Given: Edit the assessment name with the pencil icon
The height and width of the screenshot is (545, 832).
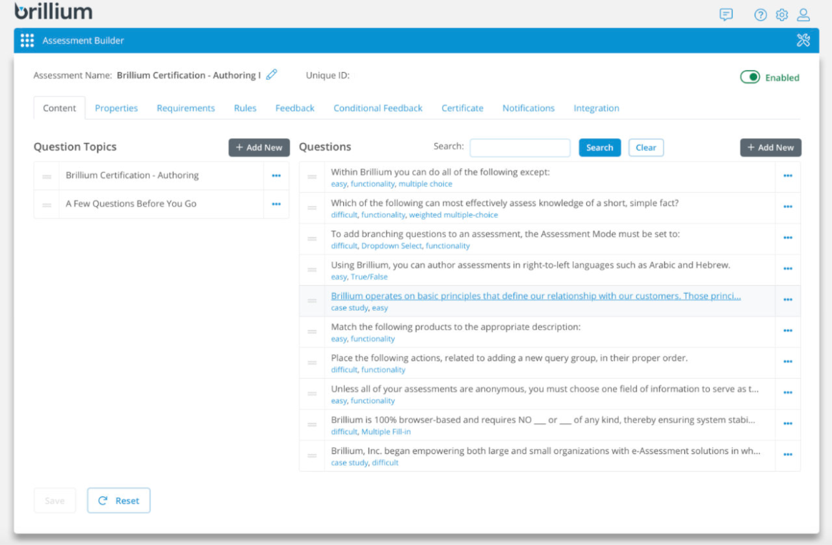Looking at the screenshot, I should [x=271, y=74].
